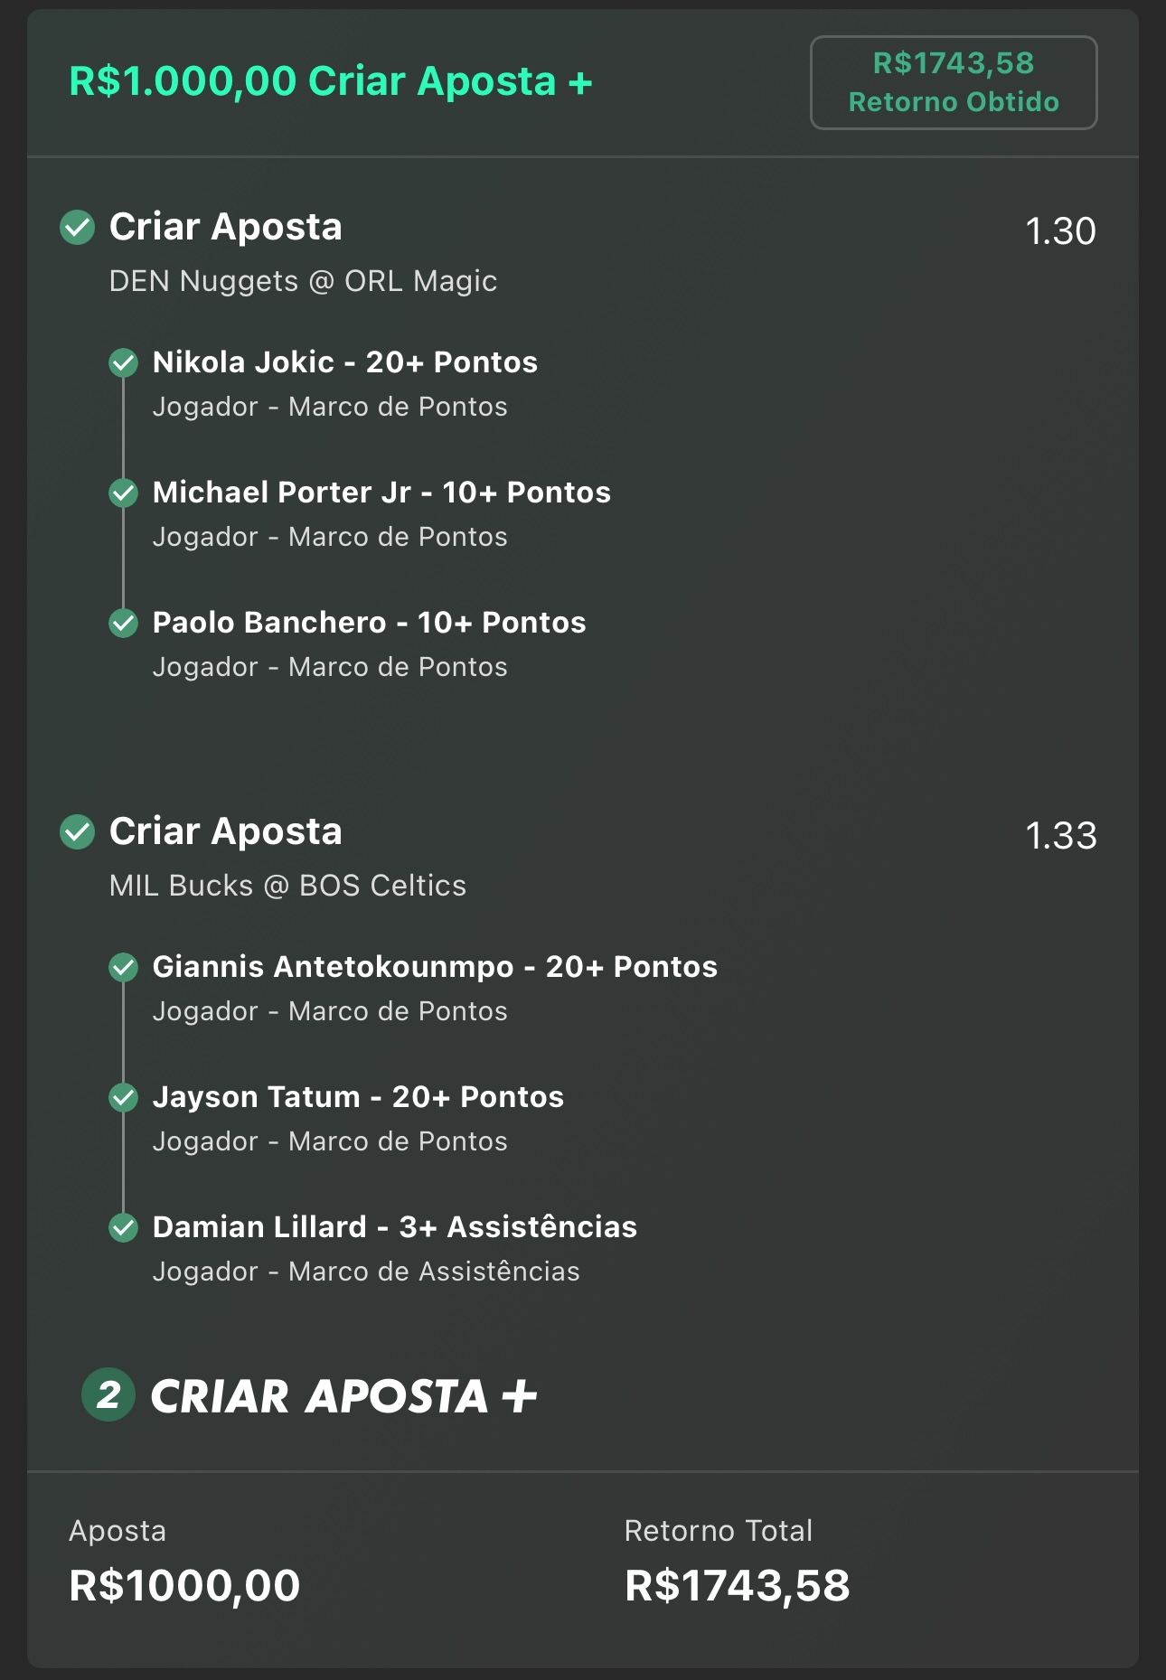Click the checkmark icon next to Paolo Banchero
Screen dimensions: 1166x1680
tap(123, 624)
